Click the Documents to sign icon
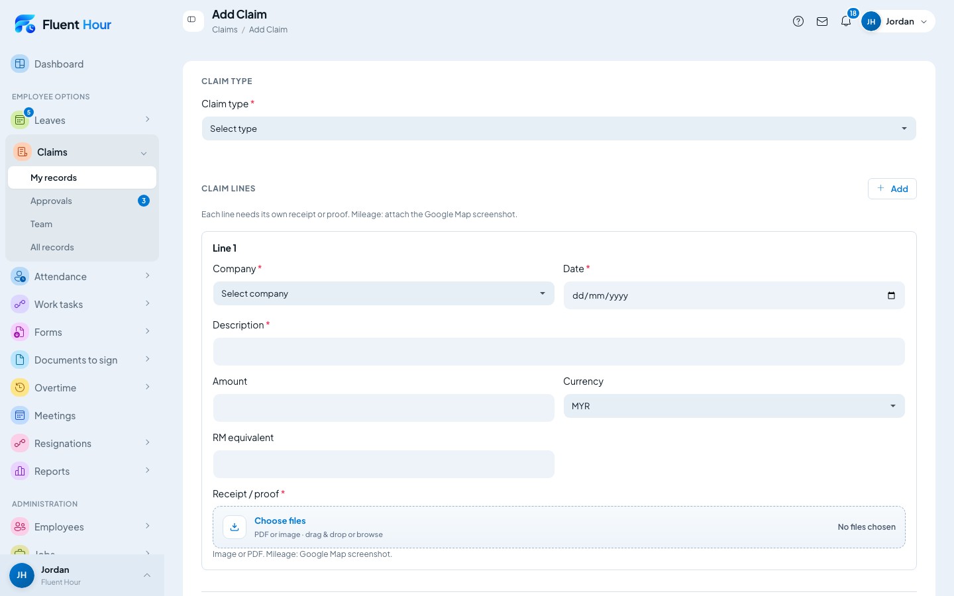Viewport: 954px width, 596px height. click(20, 360)
